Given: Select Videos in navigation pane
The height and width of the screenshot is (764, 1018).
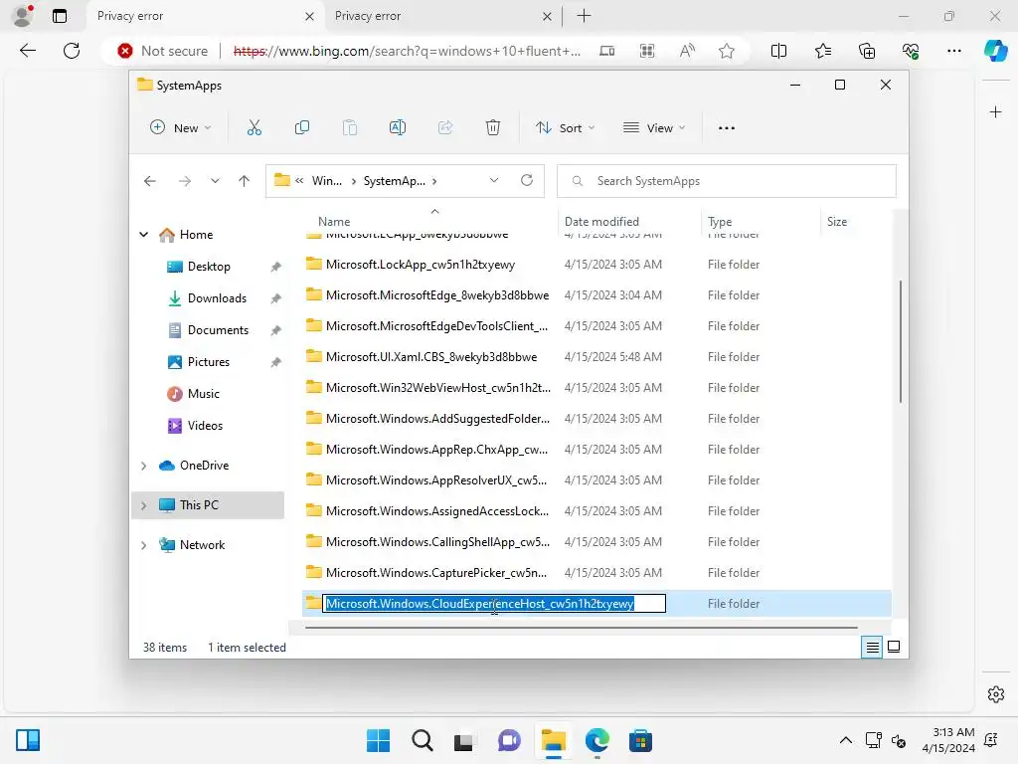Looking at the screenshot, I should tap(205, 426).
